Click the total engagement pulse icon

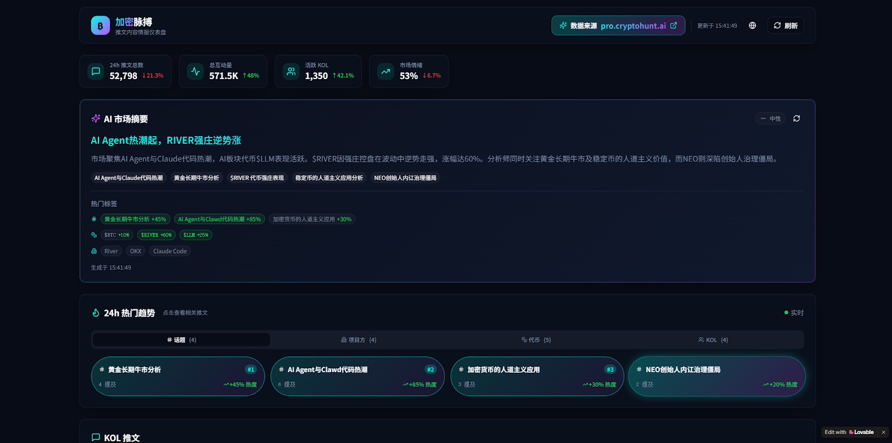195,71
